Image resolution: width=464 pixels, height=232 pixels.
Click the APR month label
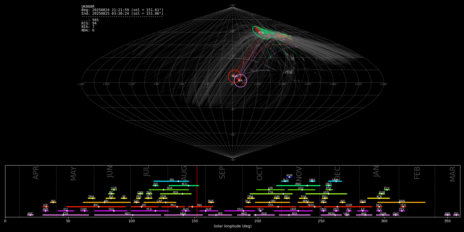pos(36,173)
